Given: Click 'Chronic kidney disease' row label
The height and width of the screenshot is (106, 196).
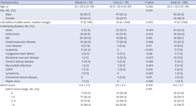Looking at the screenshot, I should pos(19,61).
